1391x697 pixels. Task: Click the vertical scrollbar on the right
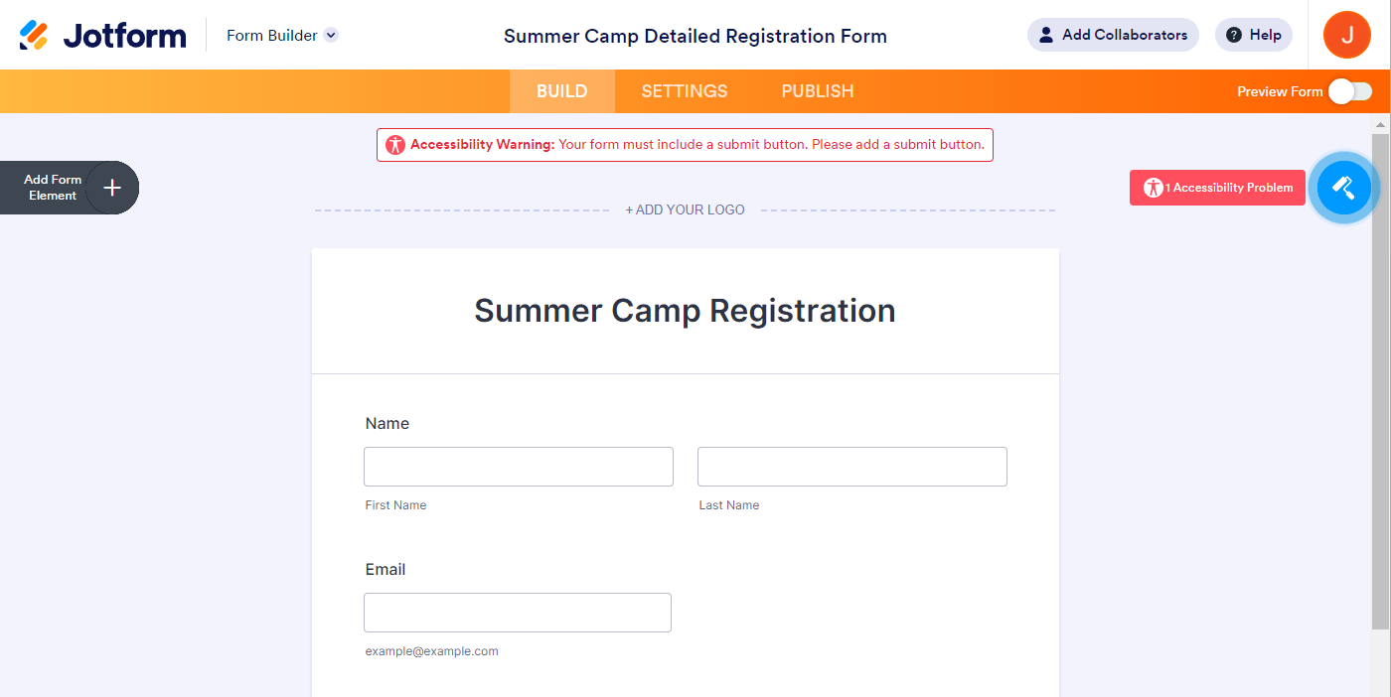pos(1380,377)
